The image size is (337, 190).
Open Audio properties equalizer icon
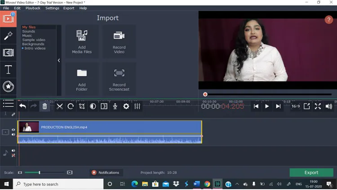coord(137,106)
